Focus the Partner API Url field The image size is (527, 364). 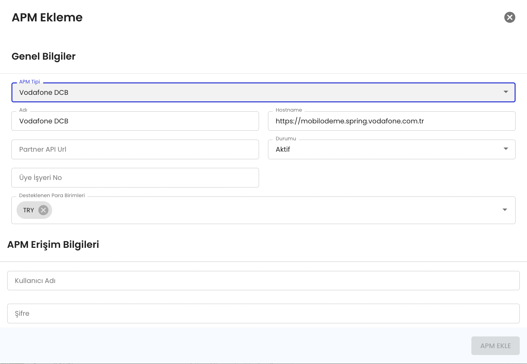pyautogui.click(x=135, y=149)
